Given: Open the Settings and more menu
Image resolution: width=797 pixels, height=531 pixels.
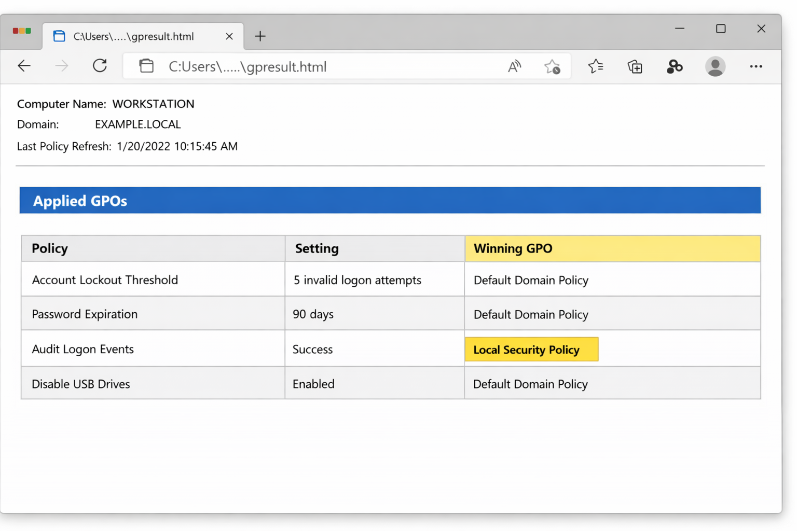Looking at the screenshot, I should tap(756, 66).
